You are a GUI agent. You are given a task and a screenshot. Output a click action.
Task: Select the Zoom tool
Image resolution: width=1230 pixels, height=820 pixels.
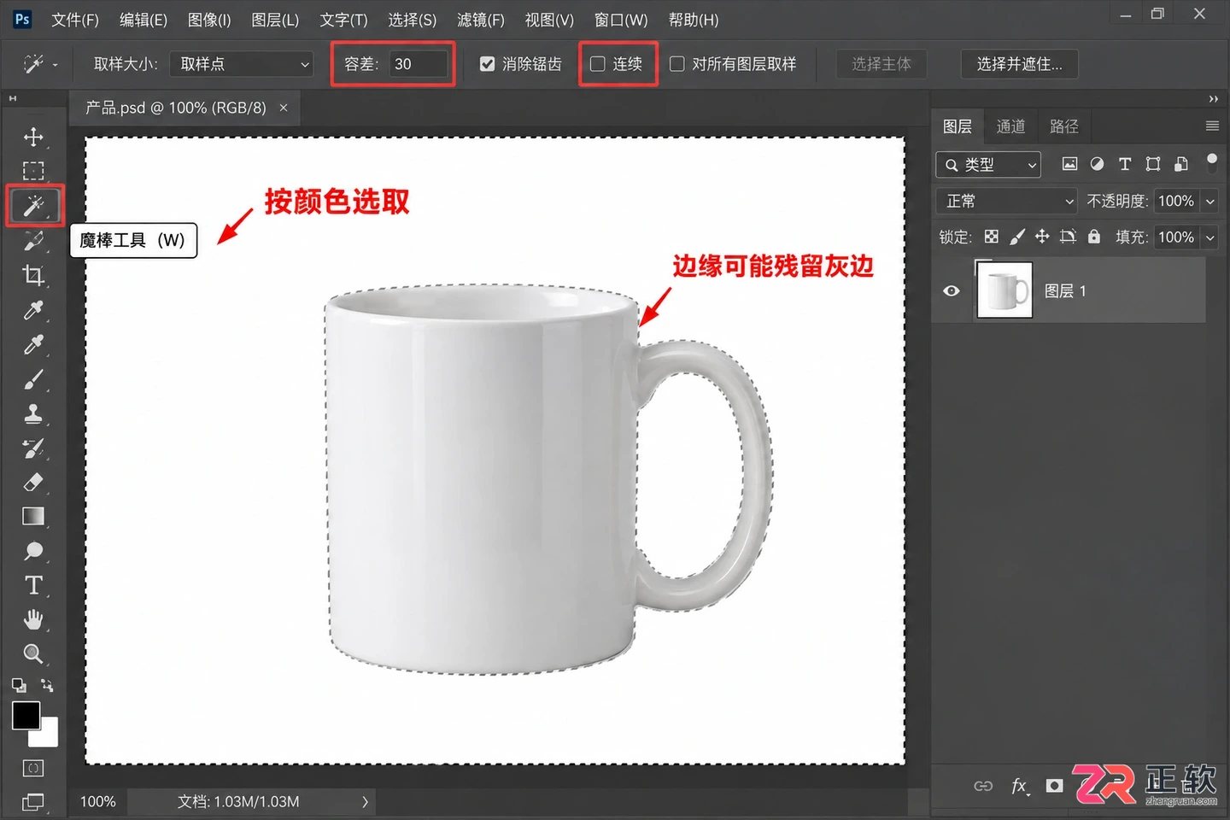(33, 653)
